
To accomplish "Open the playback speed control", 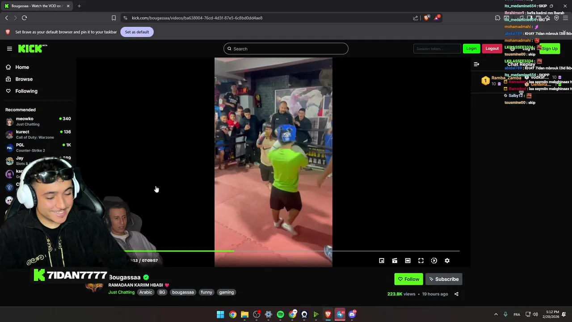I will 434,261.
